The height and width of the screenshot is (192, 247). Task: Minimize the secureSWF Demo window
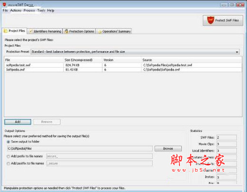coord(224,5)
